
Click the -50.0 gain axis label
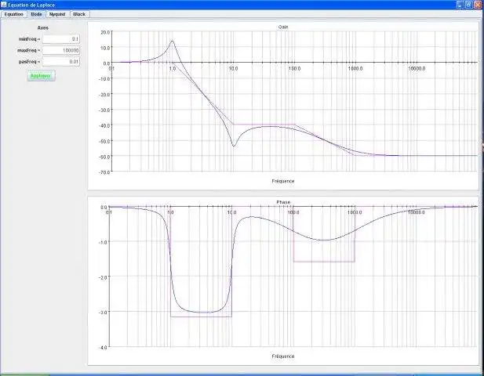pyautogui.click(x=104, y=141)
